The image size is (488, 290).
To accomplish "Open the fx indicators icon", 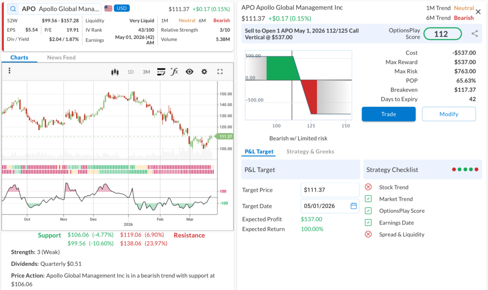I will (174, 72).
